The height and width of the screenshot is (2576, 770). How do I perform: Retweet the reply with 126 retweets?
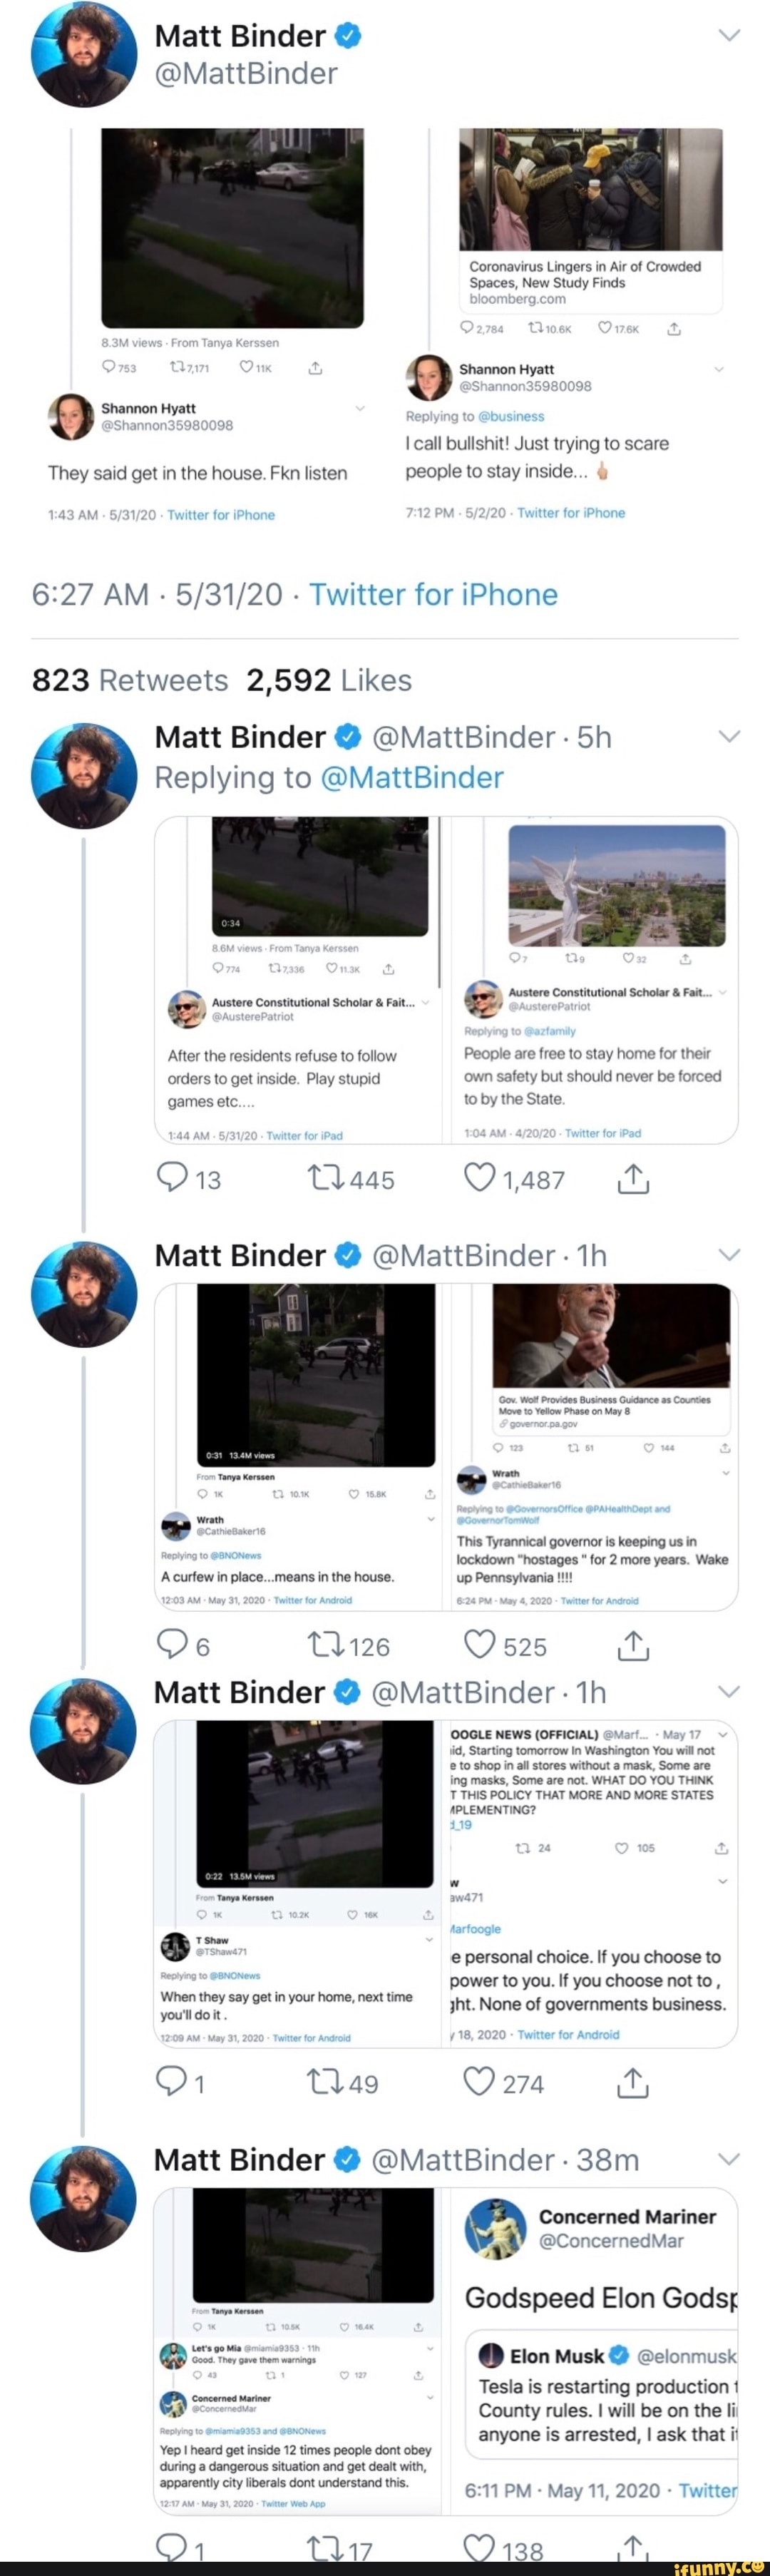[326, 1644]
